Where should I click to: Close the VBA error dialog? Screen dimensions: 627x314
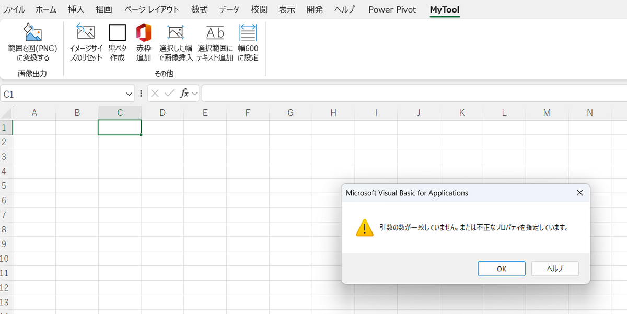pos(579,193)
